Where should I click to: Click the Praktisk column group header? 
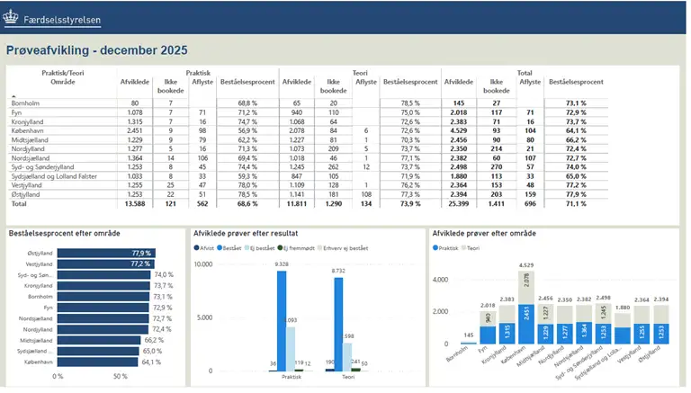tap(199, 72)
